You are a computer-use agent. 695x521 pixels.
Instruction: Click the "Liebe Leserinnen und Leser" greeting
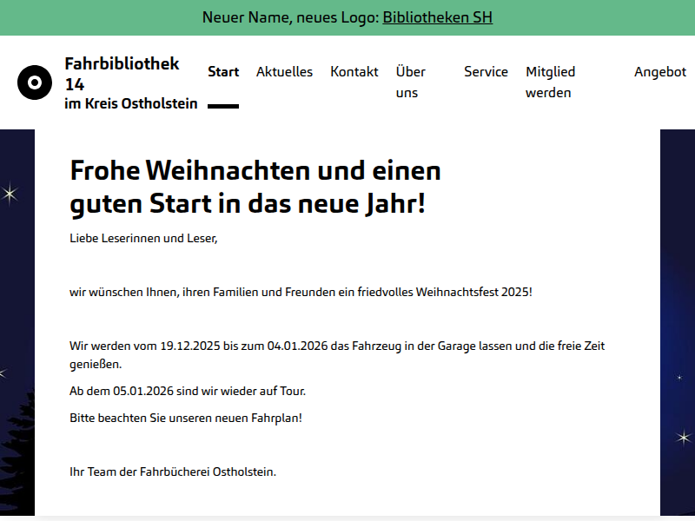click(x=143, y=238)
